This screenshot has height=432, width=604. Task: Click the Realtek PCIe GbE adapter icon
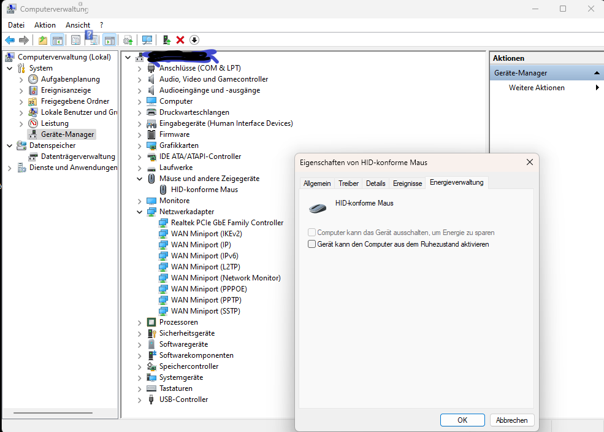pyautogui.click(x=163, y=223)
